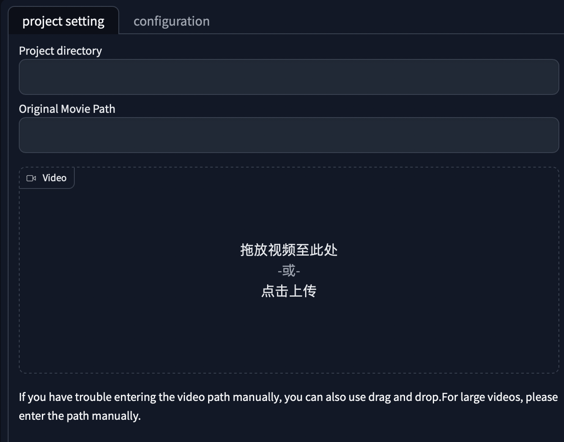This screenshot has height=442, width=564.
Task: Click the Original Movie Path label
Action: click(67, 109)
